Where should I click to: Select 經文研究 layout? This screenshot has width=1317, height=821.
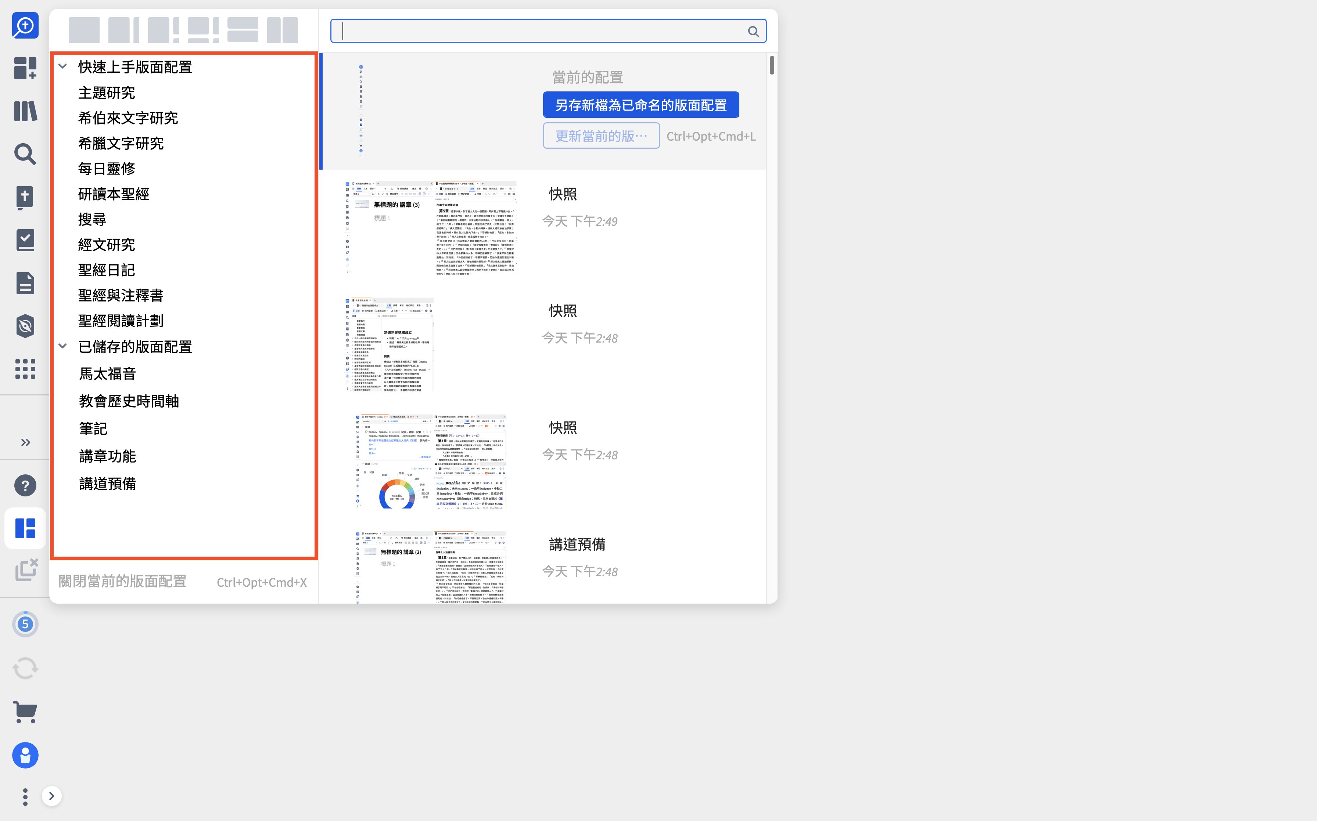click(x=107, y=245)
